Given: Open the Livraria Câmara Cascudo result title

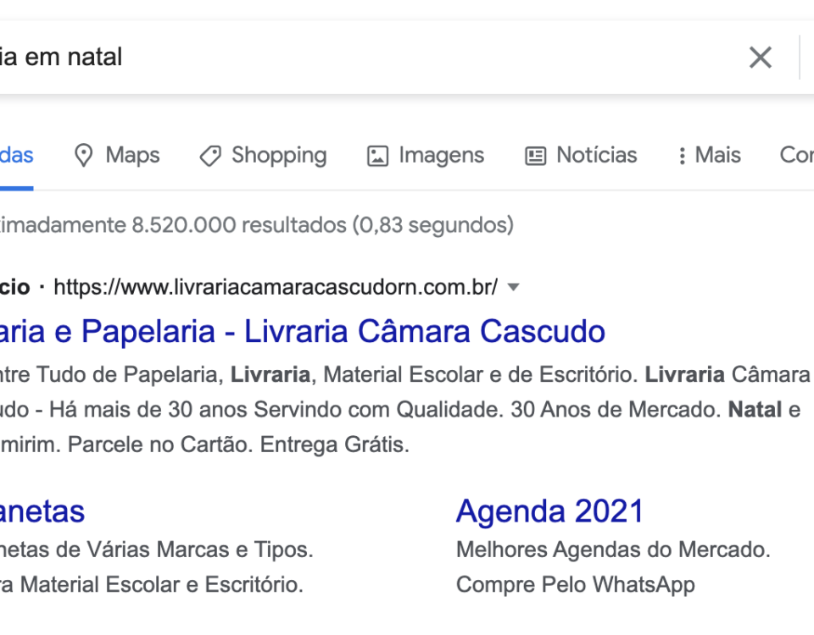Looking at the screenshot, I should (x=303, y=331).
